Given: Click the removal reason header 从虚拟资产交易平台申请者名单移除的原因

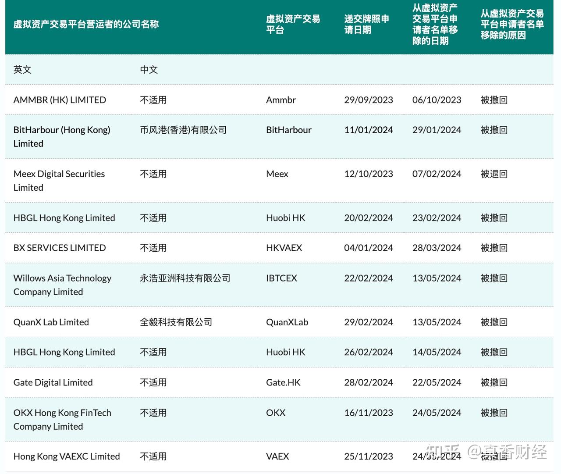Looking at the screenshot, I should click(512, 24).
